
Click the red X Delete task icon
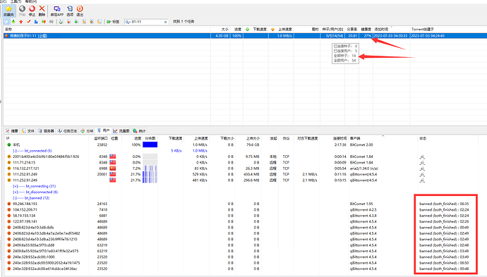point(42,11)
